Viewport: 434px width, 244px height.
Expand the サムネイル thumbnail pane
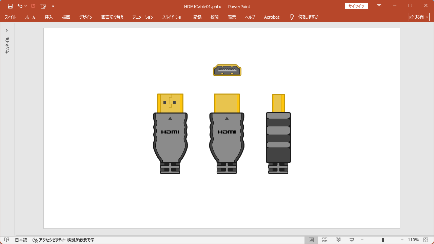[x=7, y=30]
